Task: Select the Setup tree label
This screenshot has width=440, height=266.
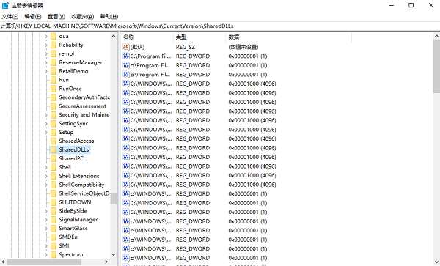Action: pos(66,133)
